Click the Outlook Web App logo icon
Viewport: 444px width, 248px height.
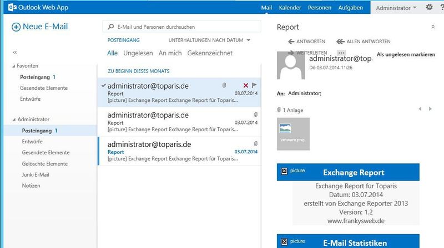tap(12, 7)
